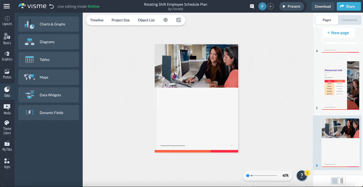Viewport: 363px width, 187px height.
Task: Open the Tables insert panel
Action: [x=48, y=59]
